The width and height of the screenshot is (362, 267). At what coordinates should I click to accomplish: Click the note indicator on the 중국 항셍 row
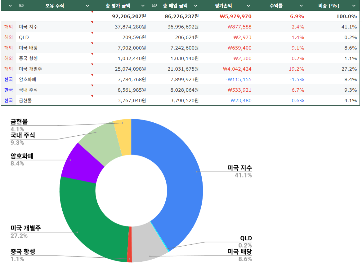coord(92,54)
